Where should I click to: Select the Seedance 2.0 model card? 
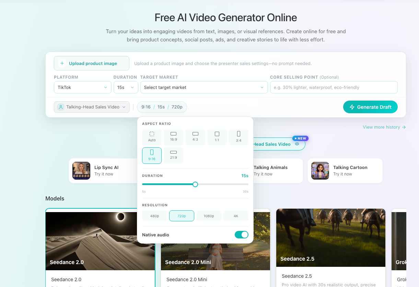100,248
